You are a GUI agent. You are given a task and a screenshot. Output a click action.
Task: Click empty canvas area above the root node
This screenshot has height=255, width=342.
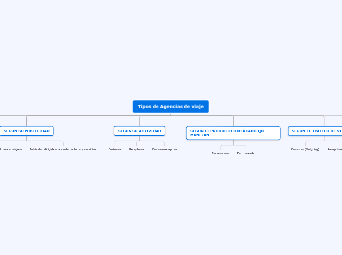170,49
